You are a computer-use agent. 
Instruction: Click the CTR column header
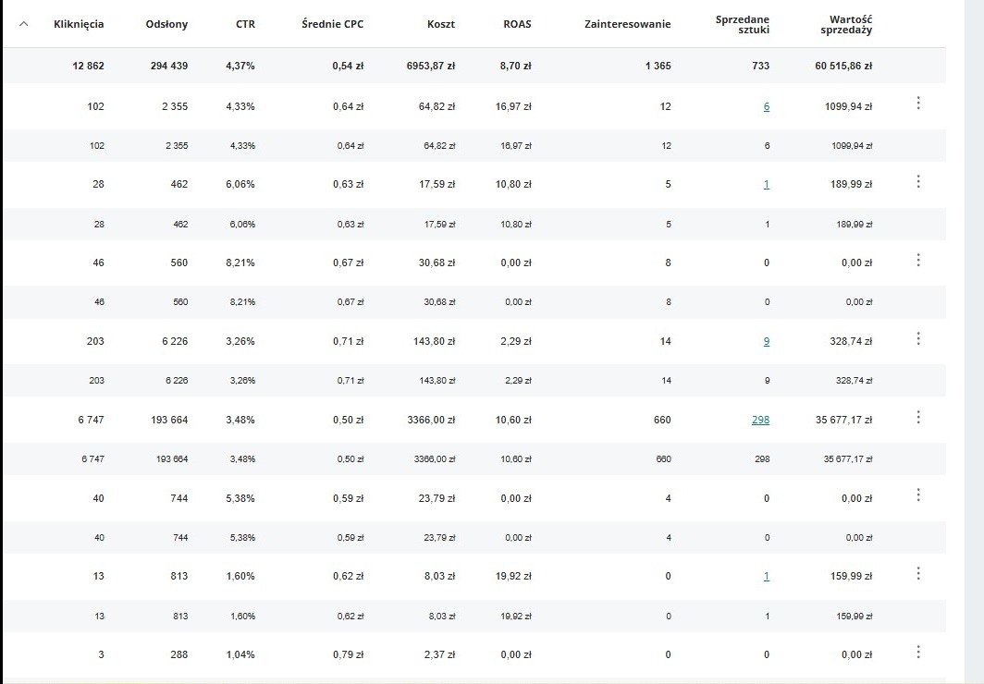[x=245, y=24]
